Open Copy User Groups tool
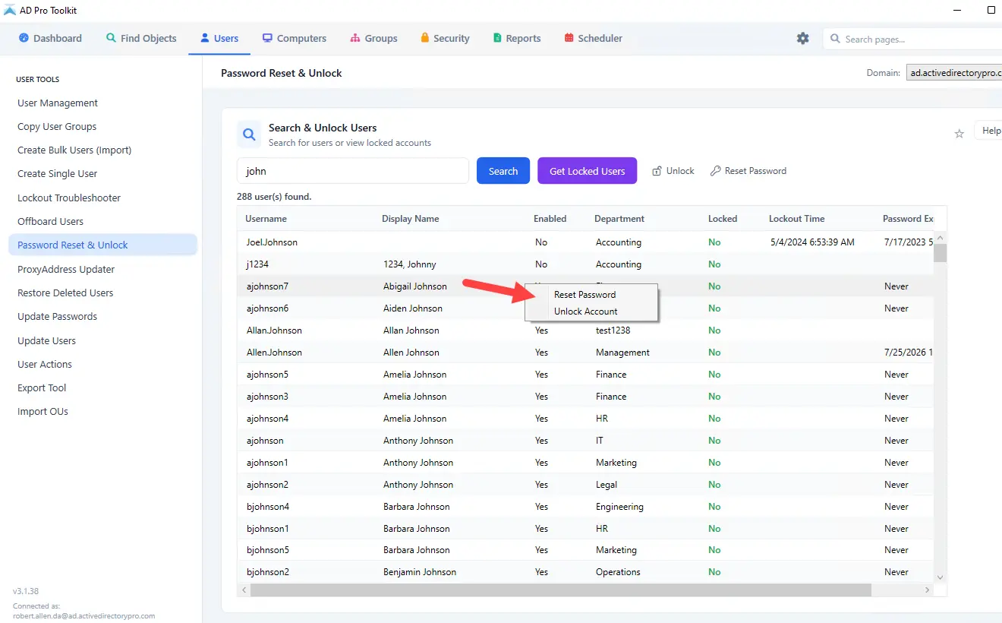This screenshot has height=623, width=1002. (x=57, y=126)
